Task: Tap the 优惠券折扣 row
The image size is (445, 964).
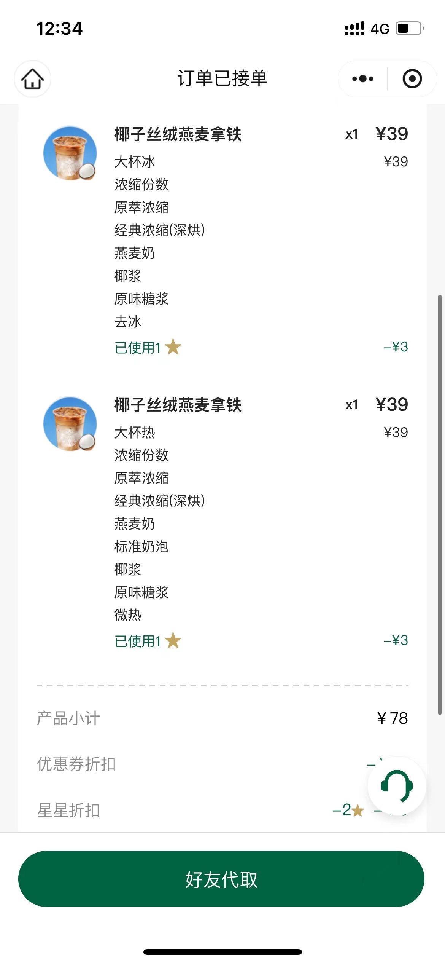Action: coord(222,764)
